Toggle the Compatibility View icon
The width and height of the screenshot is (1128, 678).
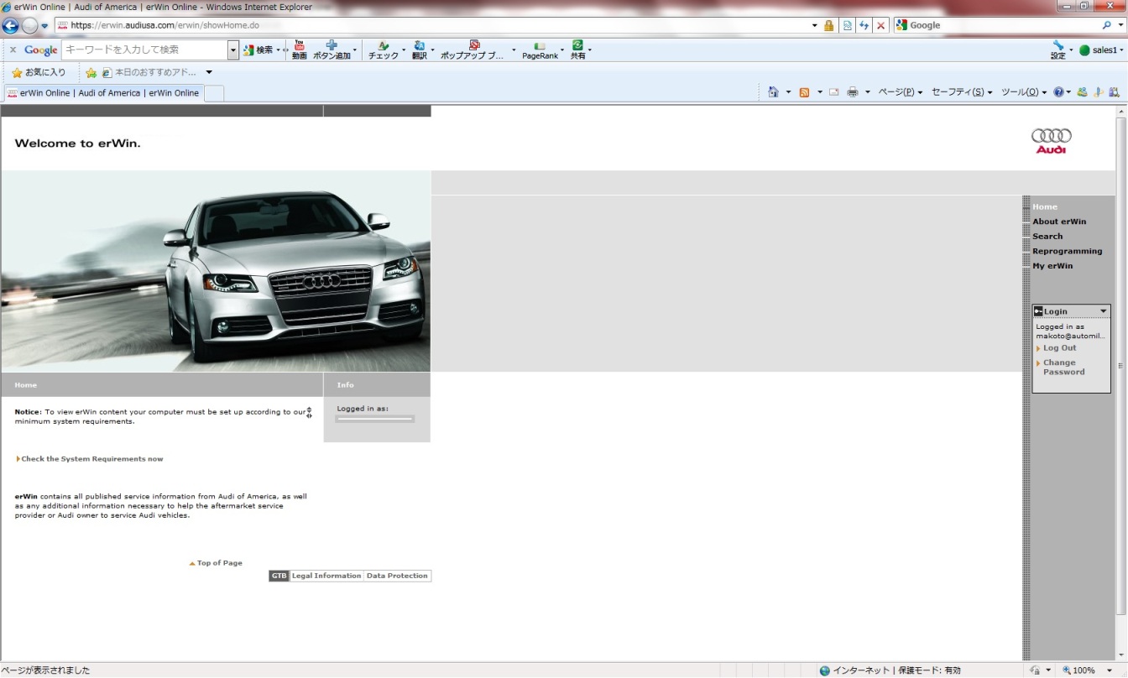click(x=847, y=25)
